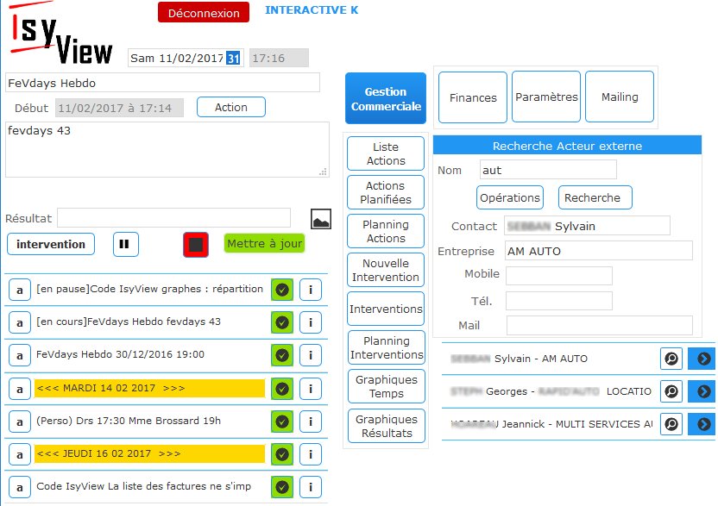Validate en cours FeVdays Hebdo row checkmark
Image resolution: width=718 pixels, height=506 pixels.
282,322
